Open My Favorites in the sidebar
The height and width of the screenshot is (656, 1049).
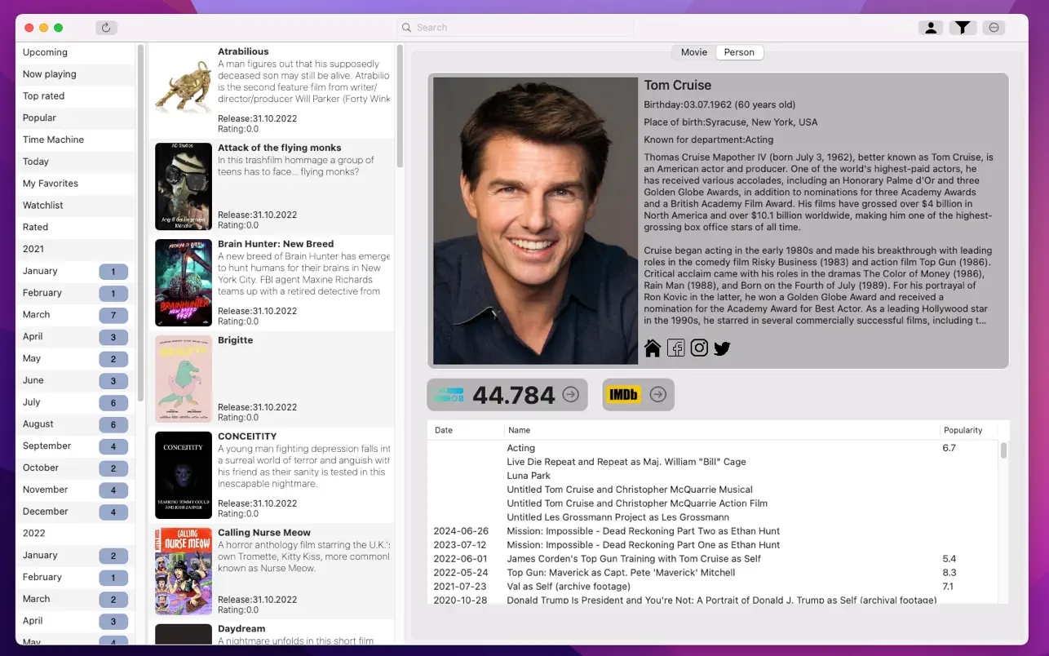coord(51,184)
